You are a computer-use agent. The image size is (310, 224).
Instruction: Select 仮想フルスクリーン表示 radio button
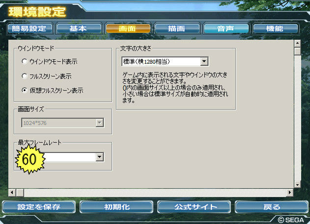click(25, 90)
